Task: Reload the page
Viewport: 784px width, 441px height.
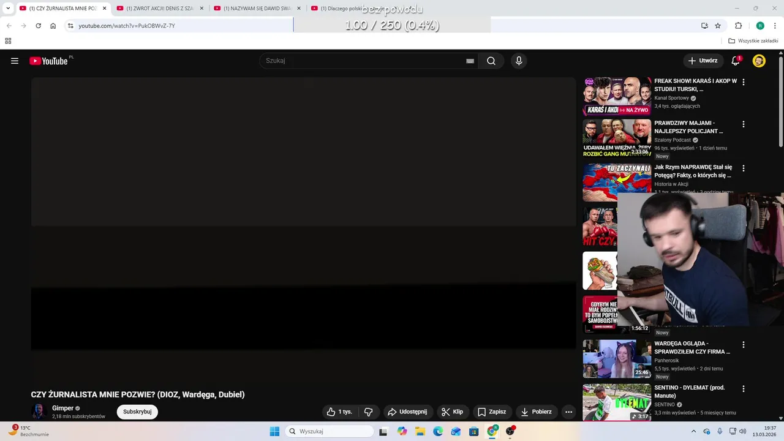Action: coord(38,26)
